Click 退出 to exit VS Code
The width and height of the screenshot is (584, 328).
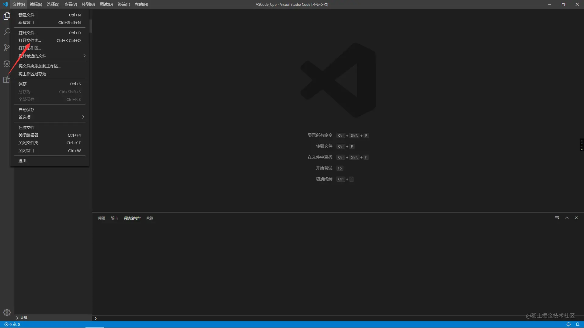pyautogui.click(x=50, y=161)
